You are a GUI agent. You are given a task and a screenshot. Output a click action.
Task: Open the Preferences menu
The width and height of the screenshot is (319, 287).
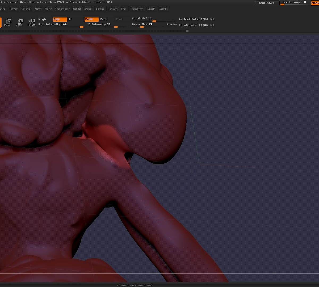pyautogui.click(x=62, y=9)
